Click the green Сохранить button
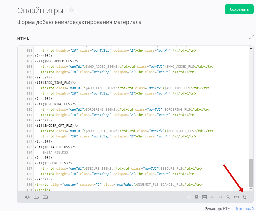 point(239,9)
